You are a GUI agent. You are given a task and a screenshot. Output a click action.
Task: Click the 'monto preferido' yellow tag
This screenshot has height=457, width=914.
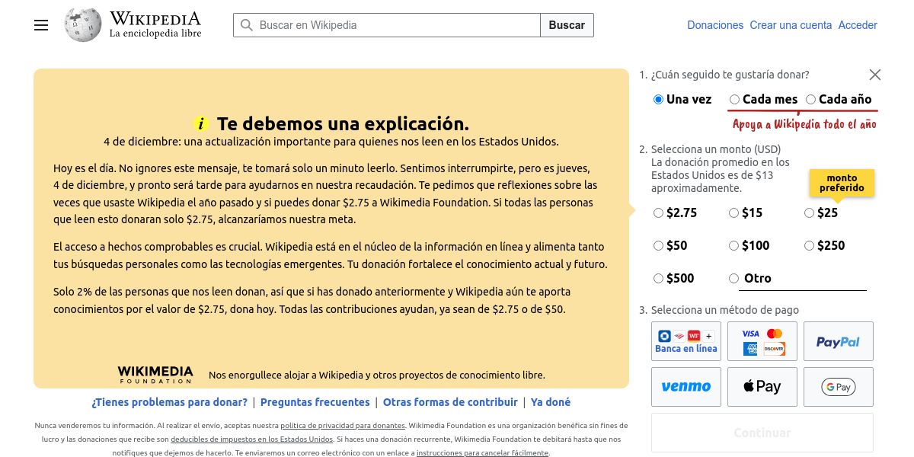pos(842,183)
